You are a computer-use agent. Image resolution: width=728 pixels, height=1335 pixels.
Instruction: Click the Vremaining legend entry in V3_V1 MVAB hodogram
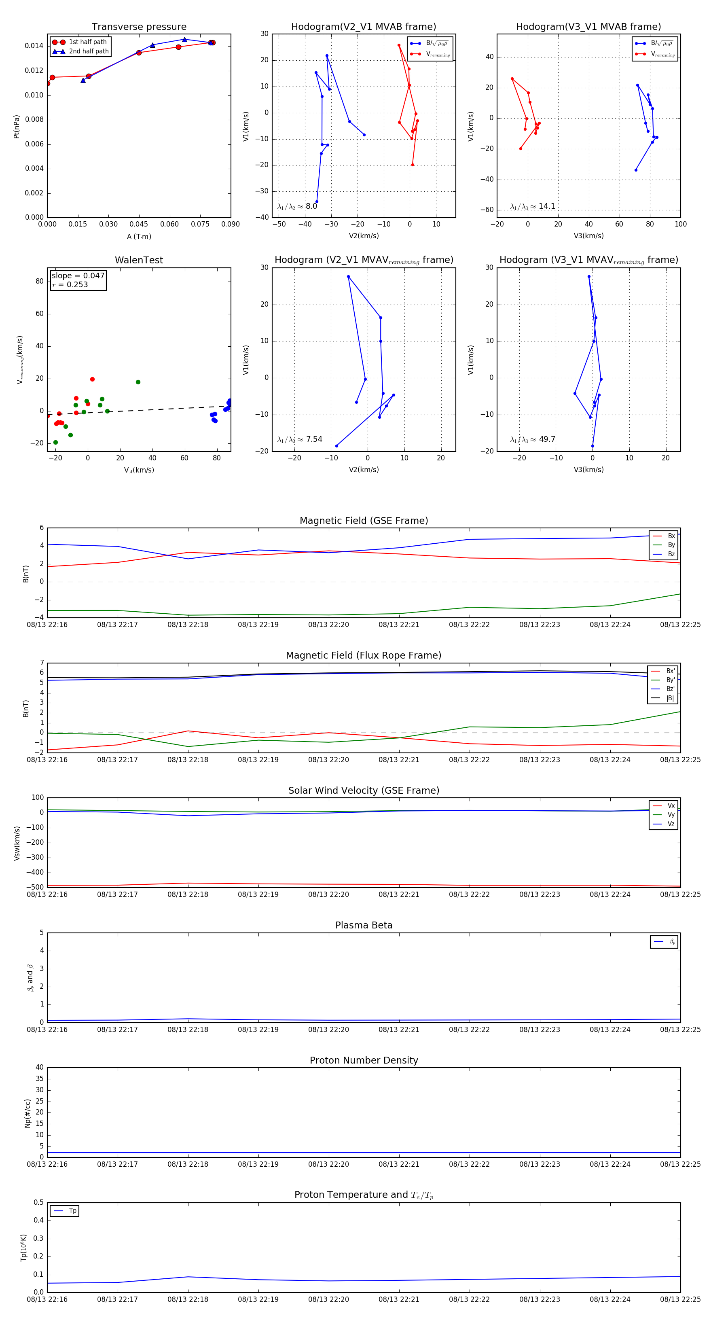click(x=655, y=54)
